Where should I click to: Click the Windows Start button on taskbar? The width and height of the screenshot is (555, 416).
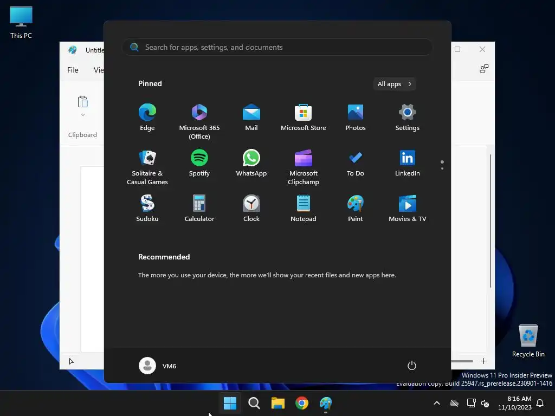230,403
